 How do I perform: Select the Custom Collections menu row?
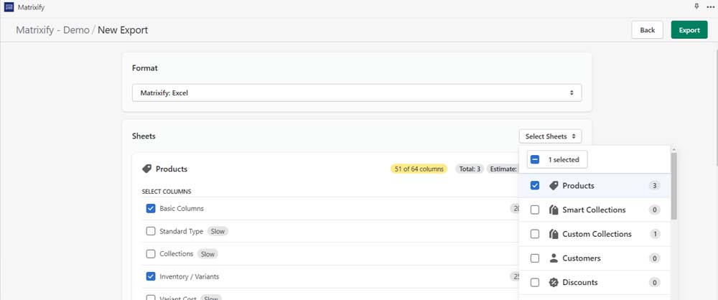(595, 234)
